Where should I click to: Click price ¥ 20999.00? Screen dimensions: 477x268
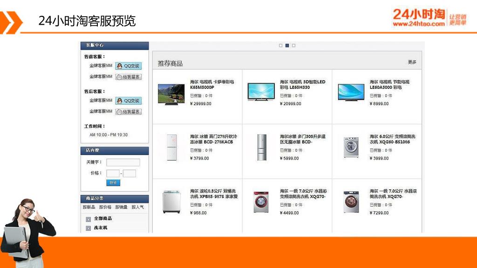tap(291, 104)
